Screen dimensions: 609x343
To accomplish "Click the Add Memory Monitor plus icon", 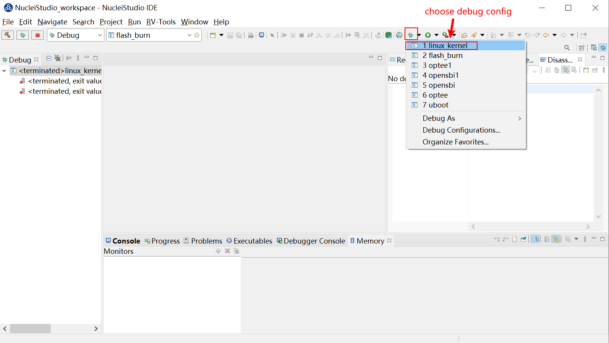I will click(x=218, y=251).
